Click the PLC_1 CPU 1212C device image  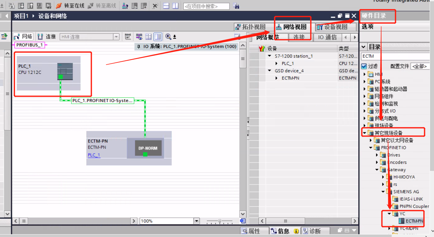click(65, 71)
